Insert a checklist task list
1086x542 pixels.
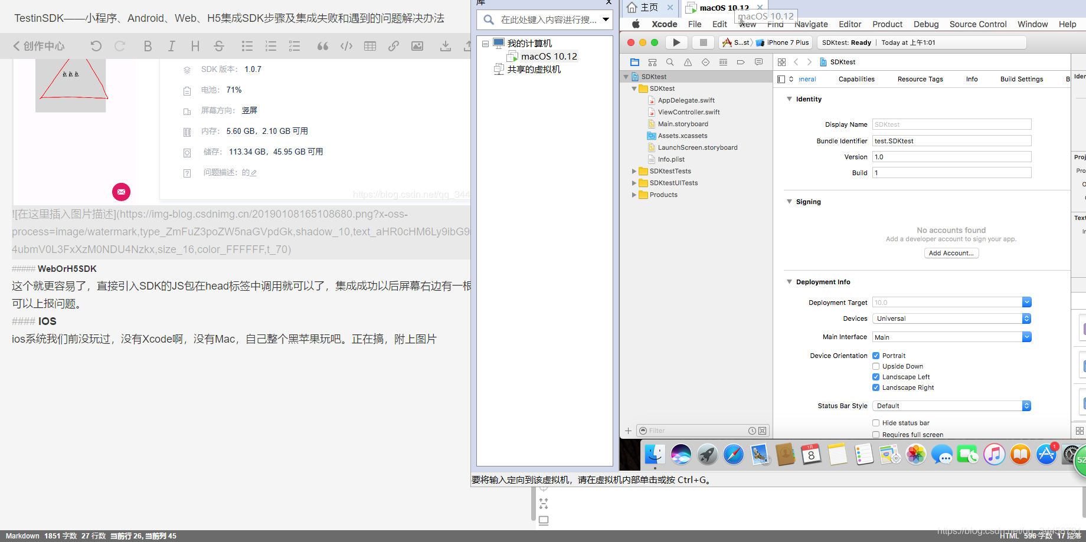point(295,46)
